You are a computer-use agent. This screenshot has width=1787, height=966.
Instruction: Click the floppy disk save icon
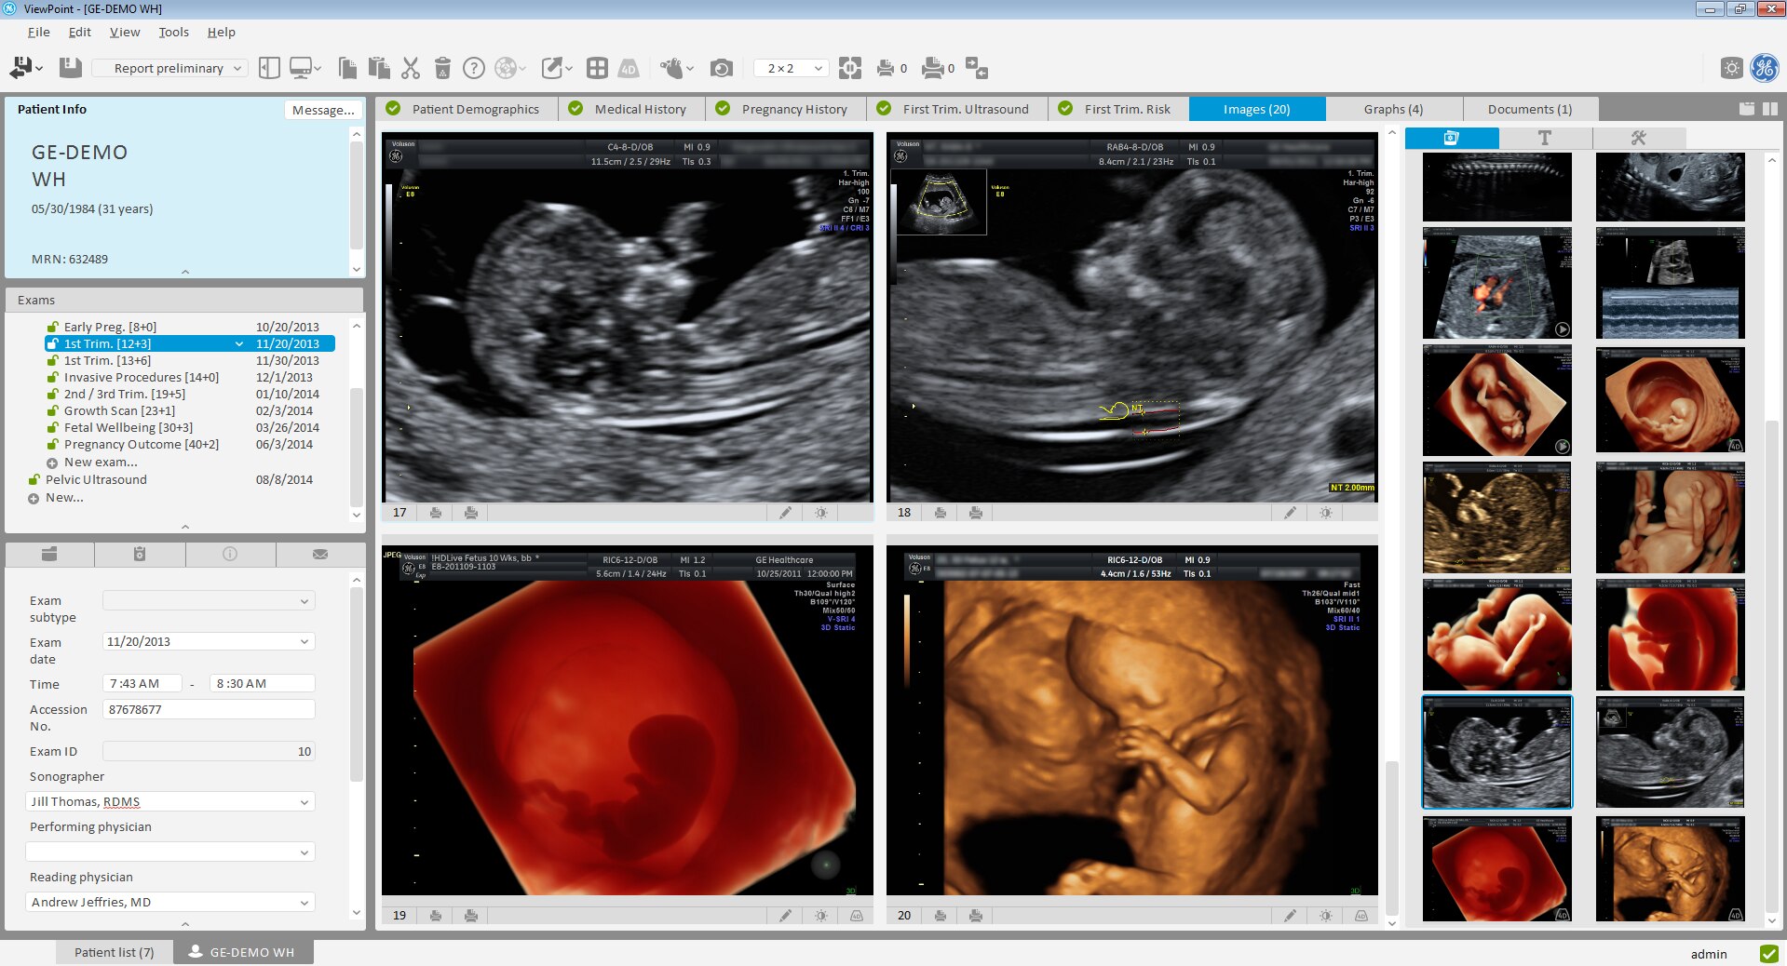tap(70, 68)
